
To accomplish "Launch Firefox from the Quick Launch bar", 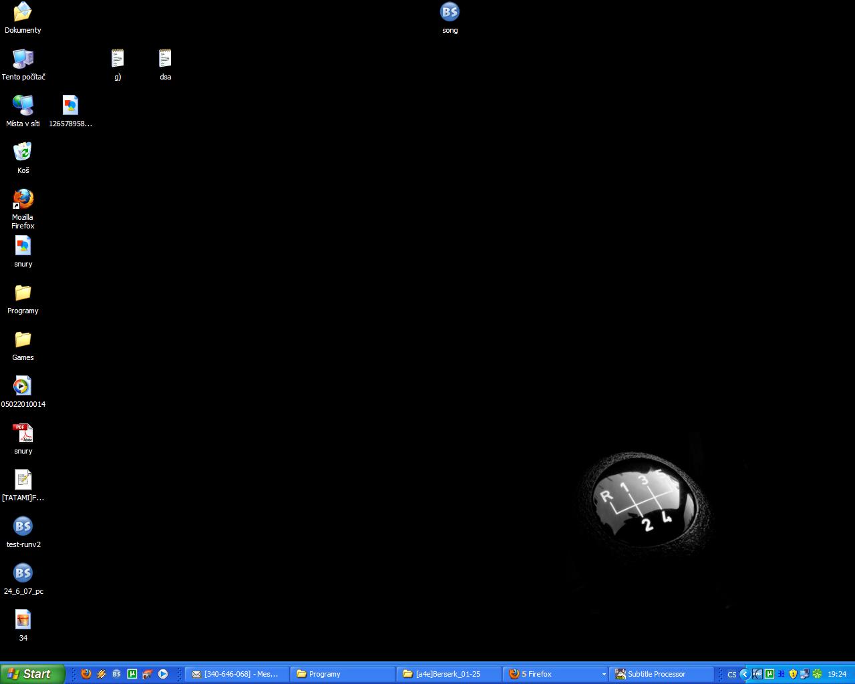I will click(86, 674).
